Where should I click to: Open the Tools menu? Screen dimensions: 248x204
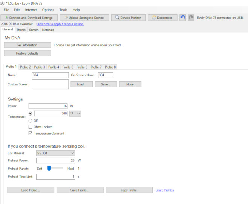[x=63, y=10]
